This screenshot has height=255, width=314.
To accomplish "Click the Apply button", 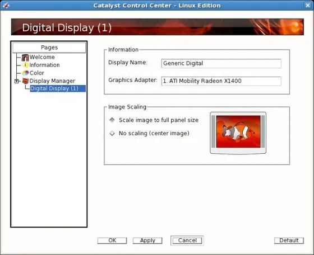I will click(x=147, y=240).
